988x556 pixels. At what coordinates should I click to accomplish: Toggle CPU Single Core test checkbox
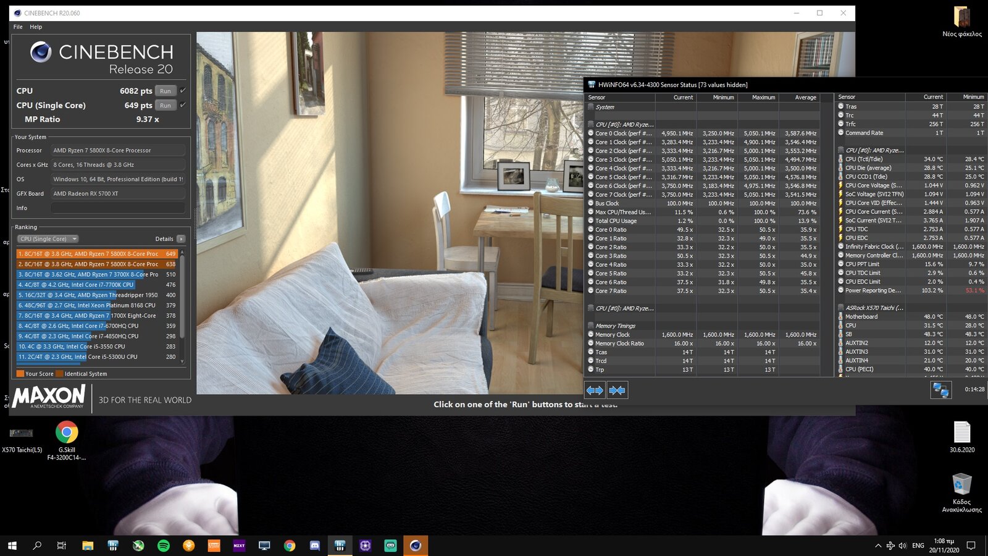coord(183,104)
